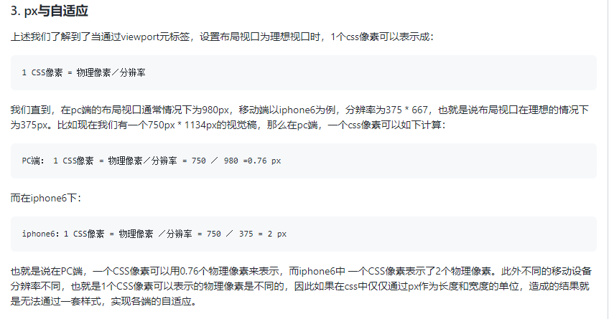The image size is (609, 319).
Task: Click the text '而在iphone6下：'
Action: click(46, 198)
